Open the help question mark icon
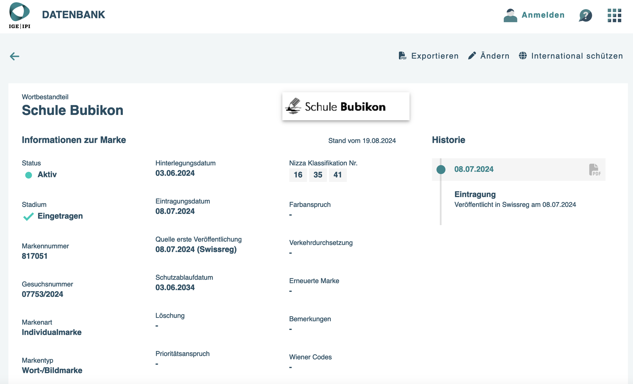Screen dimensions: 633x384 [x=585, y=15]
